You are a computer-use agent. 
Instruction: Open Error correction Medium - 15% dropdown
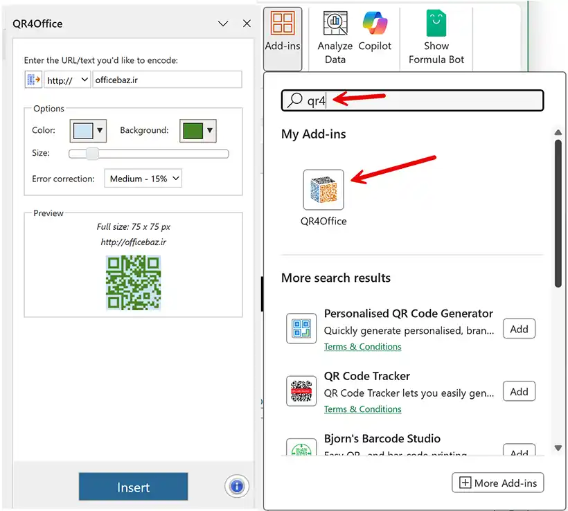point(143,179)
